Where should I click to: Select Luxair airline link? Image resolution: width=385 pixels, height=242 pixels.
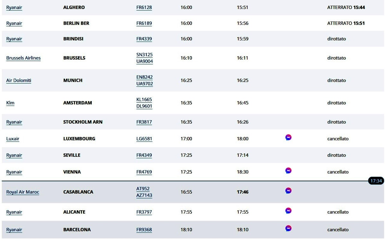pos(13,139)
